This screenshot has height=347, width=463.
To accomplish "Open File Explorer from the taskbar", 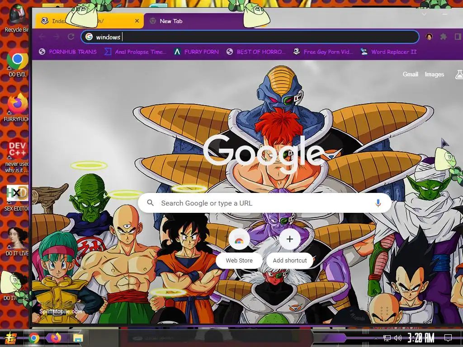I will (x=78, y=338).
